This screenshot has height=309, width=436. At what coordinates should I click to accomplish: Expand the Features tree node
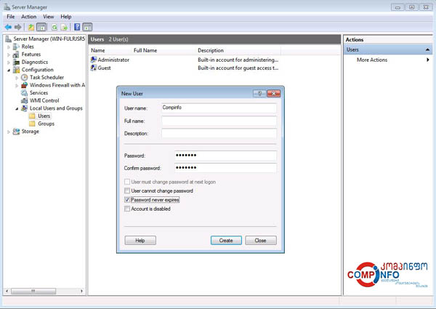(x=9, y=55)
